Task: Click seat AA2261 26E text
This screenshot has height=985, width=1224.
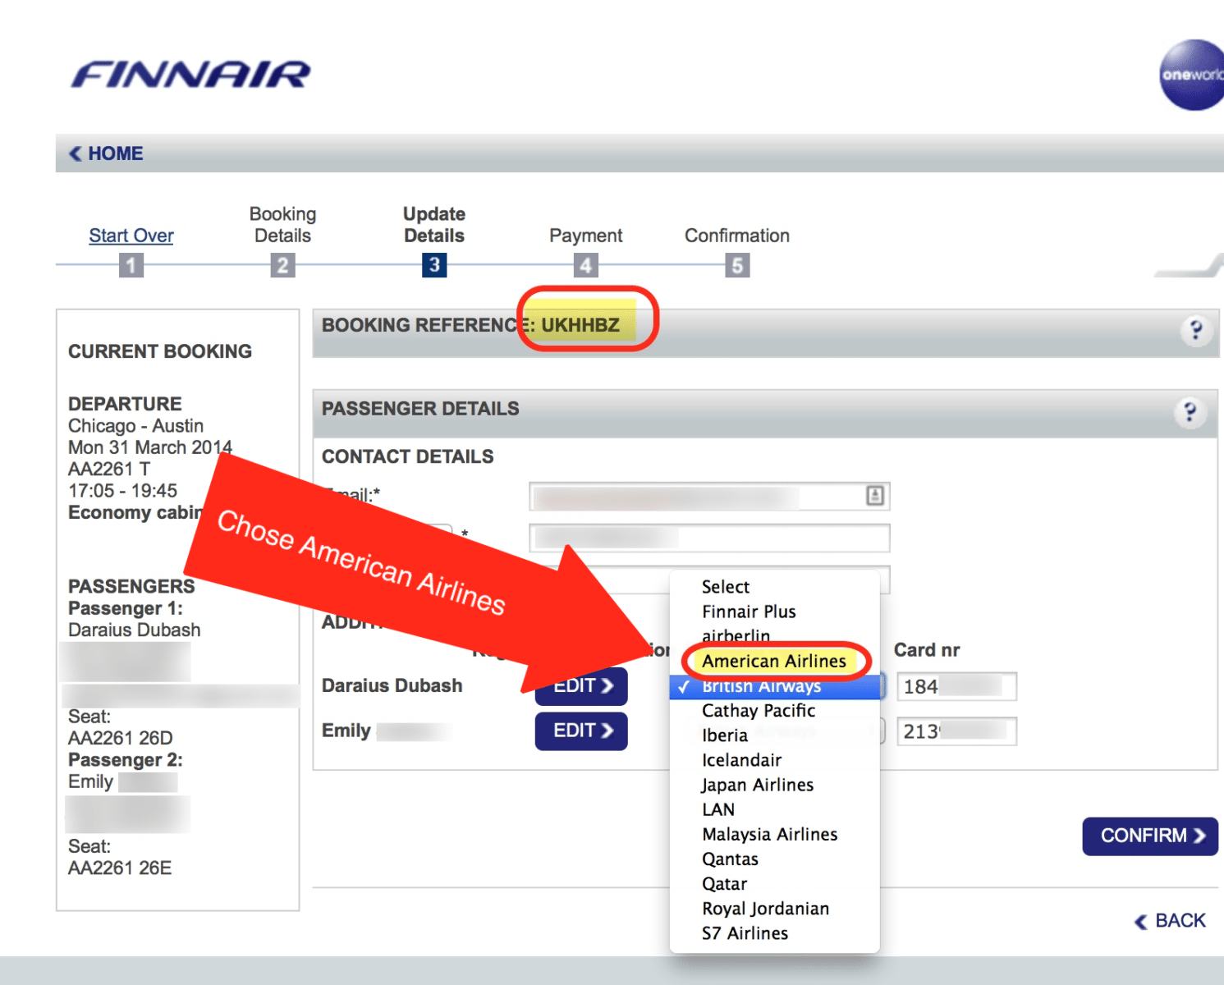Action: 120,868
